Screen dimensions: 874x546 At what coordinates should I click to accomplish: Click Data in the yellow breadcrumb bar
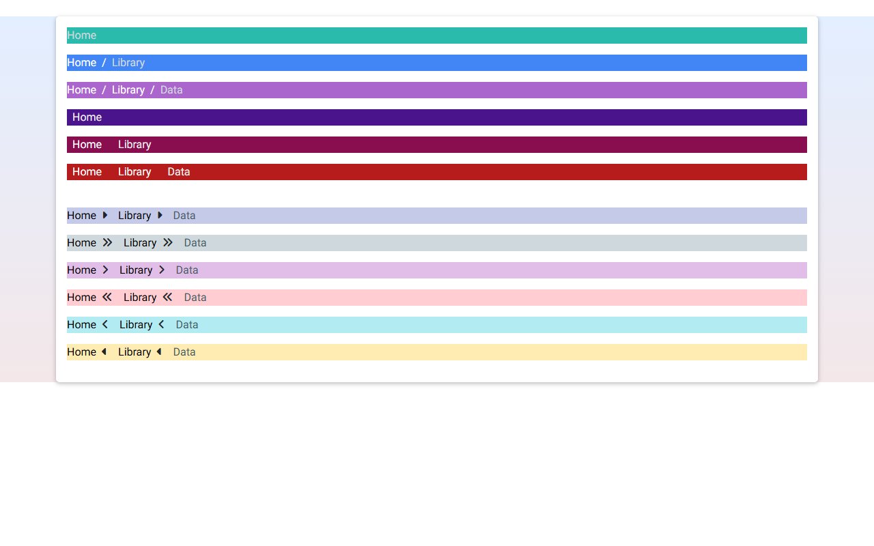pyautogui.click(x=184, y=352)
